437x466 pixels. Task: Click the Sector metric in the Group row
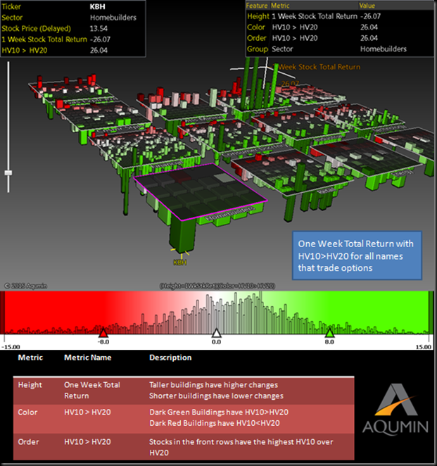(x=282, y=49)
